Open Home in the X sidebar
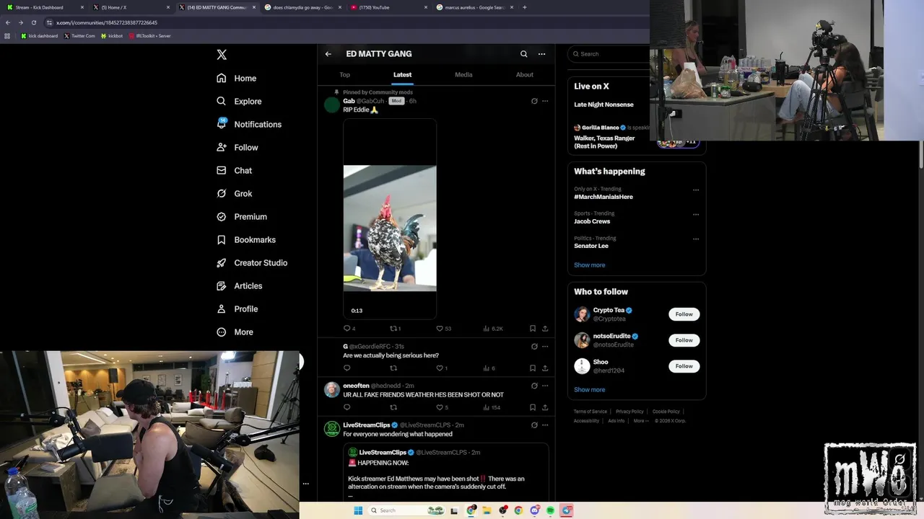 [236, 78]
